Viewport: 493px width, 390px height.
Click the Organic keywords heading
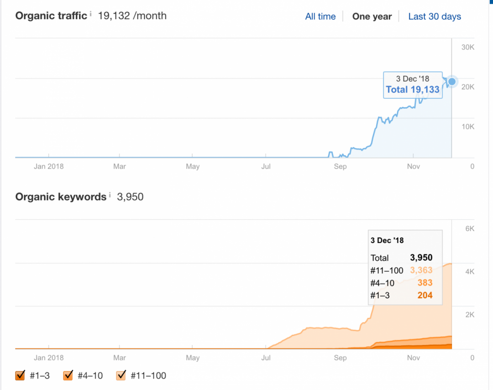tap(61, 197)
